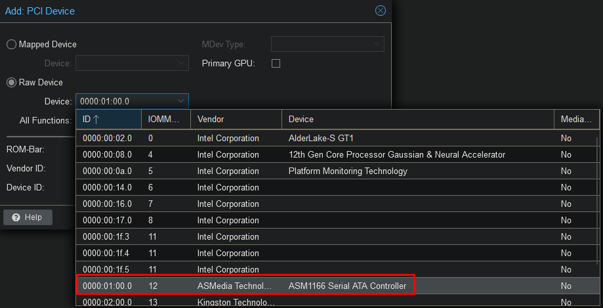The image size is (603, 308).
Task: Select the Platform Monitoring Technology device
Action: 348,171
